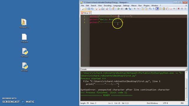This screenshot has width=189, height=106.
Task: Open the Function List toolbar icon
Action: [167, 9]
